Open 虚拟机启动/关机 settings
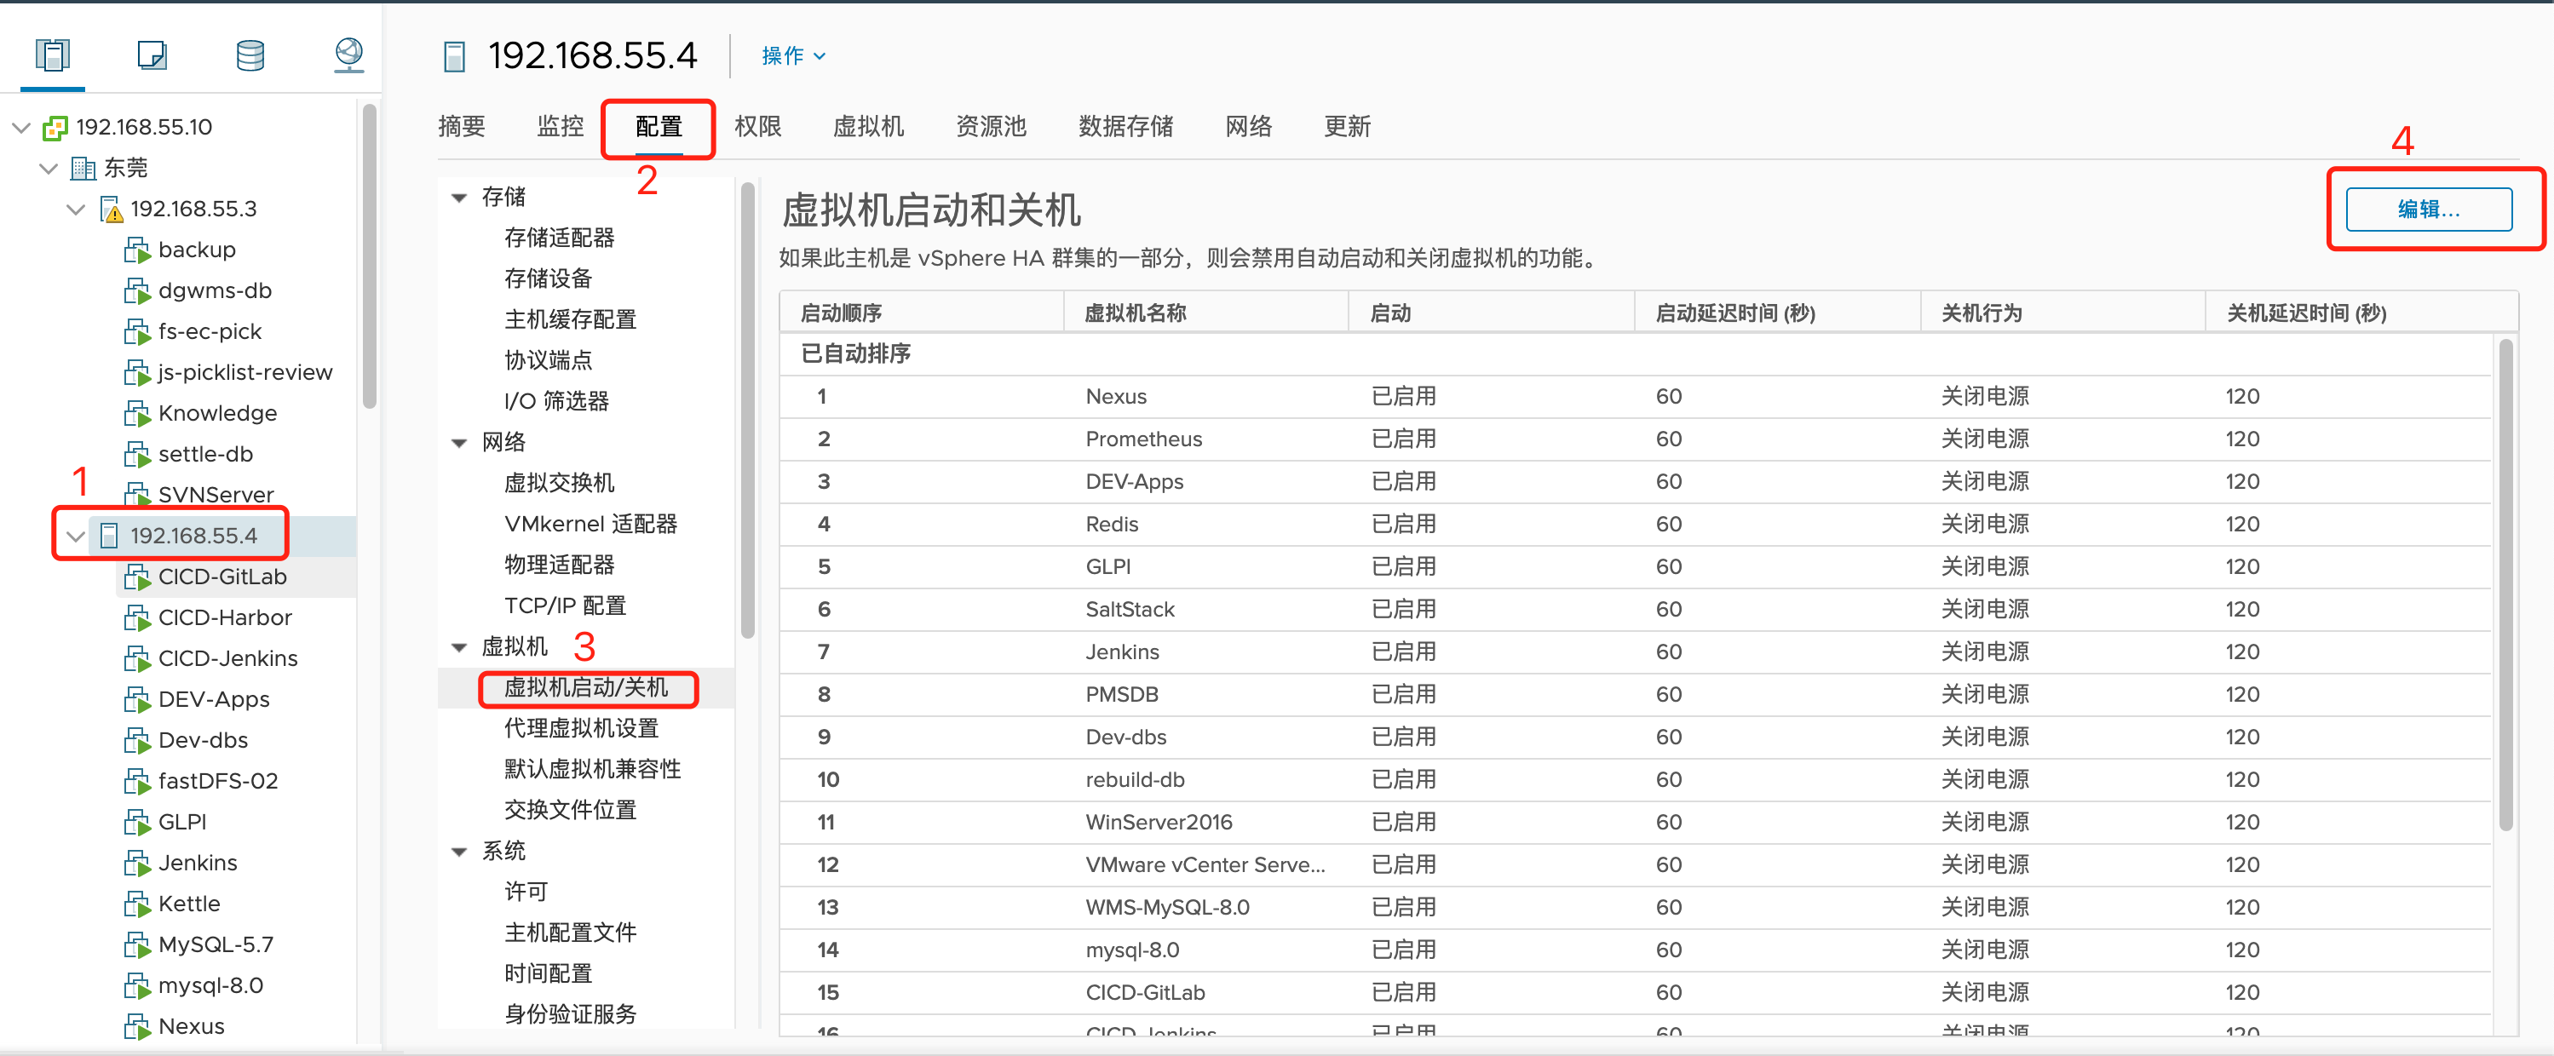 pos(586,688)
